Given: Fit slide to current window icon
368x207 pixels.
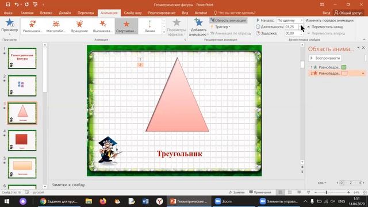Looking at the screenshot, I should (365, 192).
